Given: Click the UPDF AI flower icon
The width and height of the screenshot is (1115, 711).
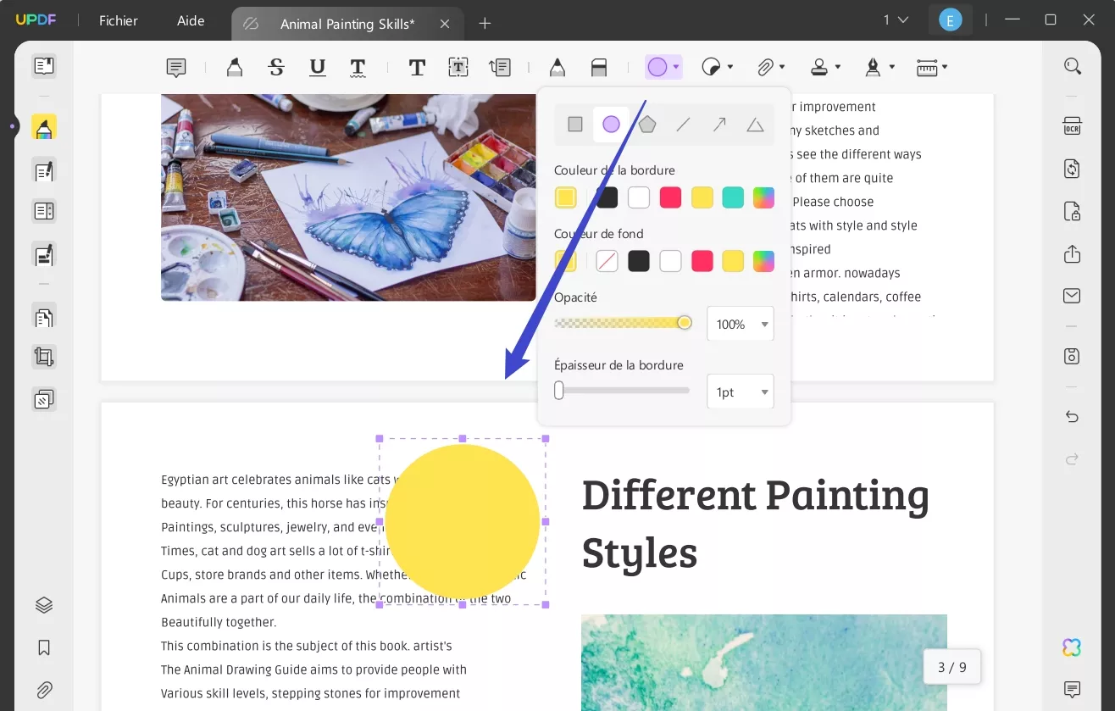Looking at the screenshot, I should [x=1072, y=647].
